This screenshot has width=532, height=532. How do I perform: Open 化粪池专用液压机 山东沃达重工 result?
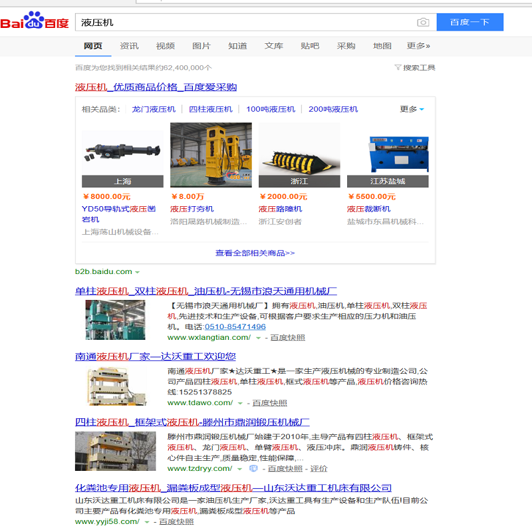(233, 488)
